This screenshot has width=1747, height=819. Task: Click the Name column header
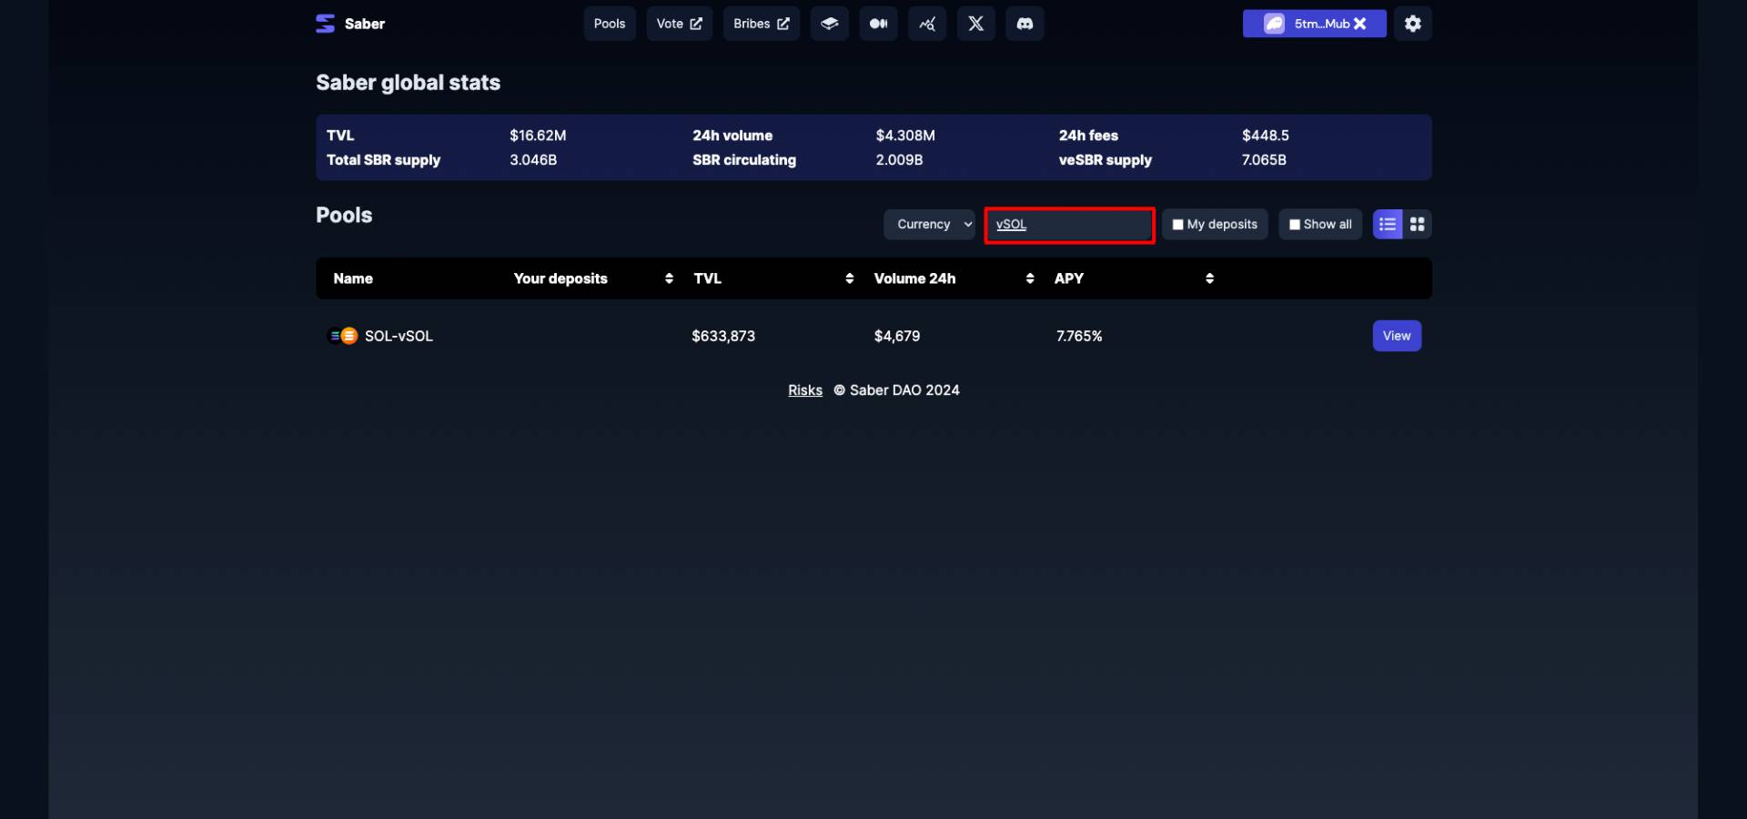pos(353,278)
